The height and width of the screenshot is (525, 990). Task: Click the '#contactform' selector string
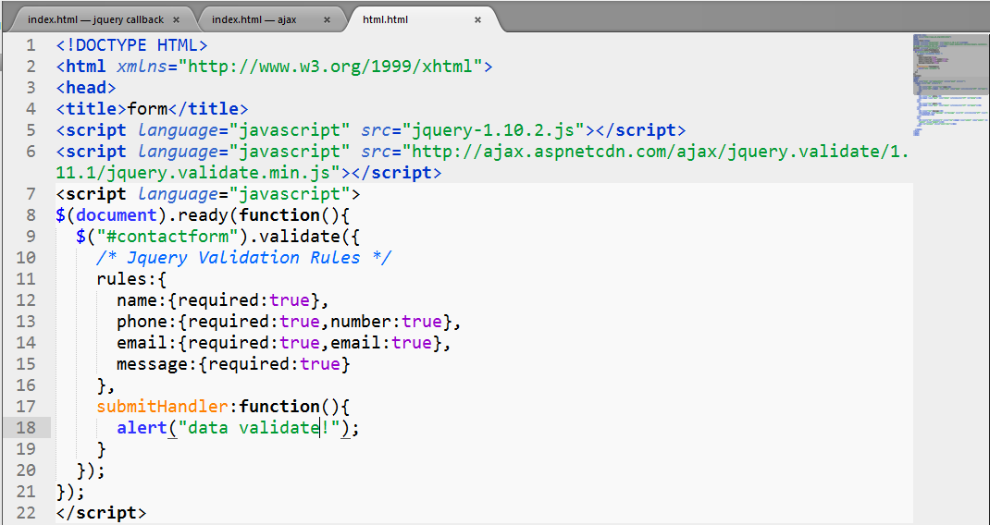168,237
